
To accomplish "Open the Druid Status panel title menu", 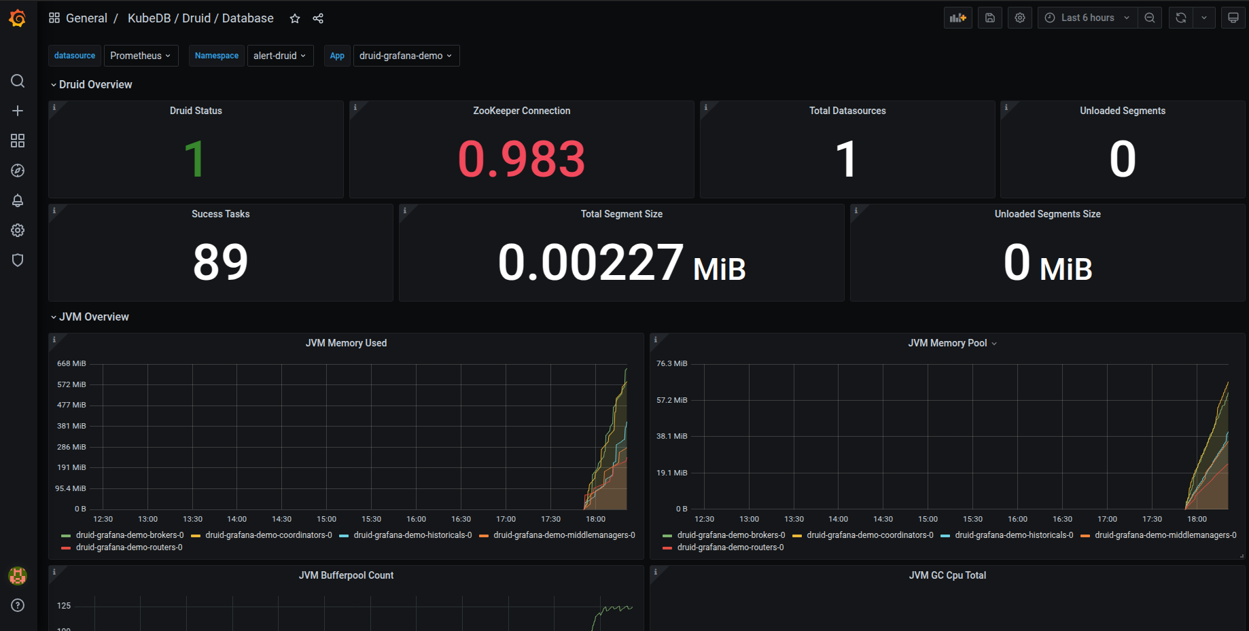I will pos(196,111).
